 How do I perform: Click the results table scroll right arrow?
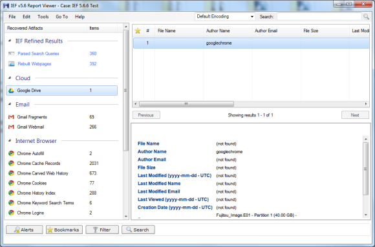tap(366, 103)
